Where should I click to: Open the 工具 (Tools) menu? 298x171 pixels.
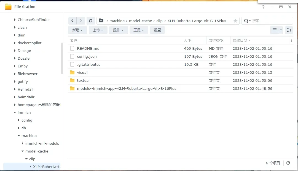(139, 30)
